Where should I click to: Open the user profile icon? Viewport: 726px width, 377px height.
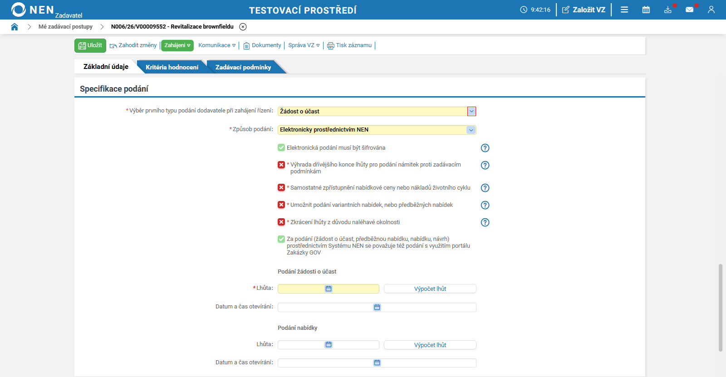click(711, 10)
